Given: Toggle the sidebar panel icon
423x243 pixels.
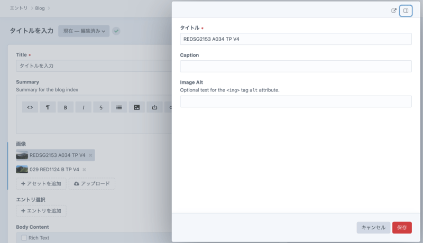Looking at the screenshot, I should click(406, 11).
